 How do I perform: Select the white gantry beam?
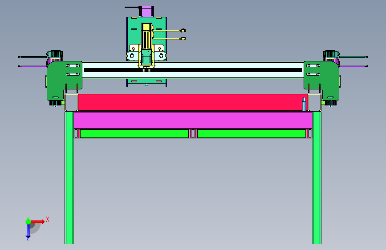[193, 70]
